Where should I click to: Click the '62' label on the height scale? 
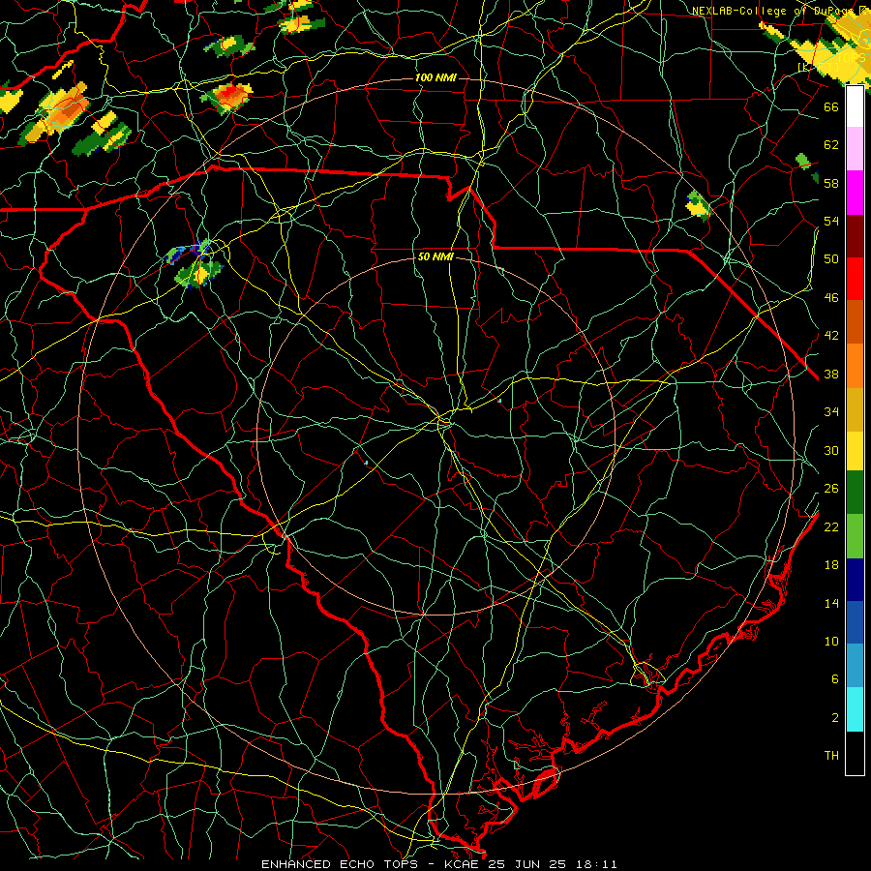(x=831, y=145)
